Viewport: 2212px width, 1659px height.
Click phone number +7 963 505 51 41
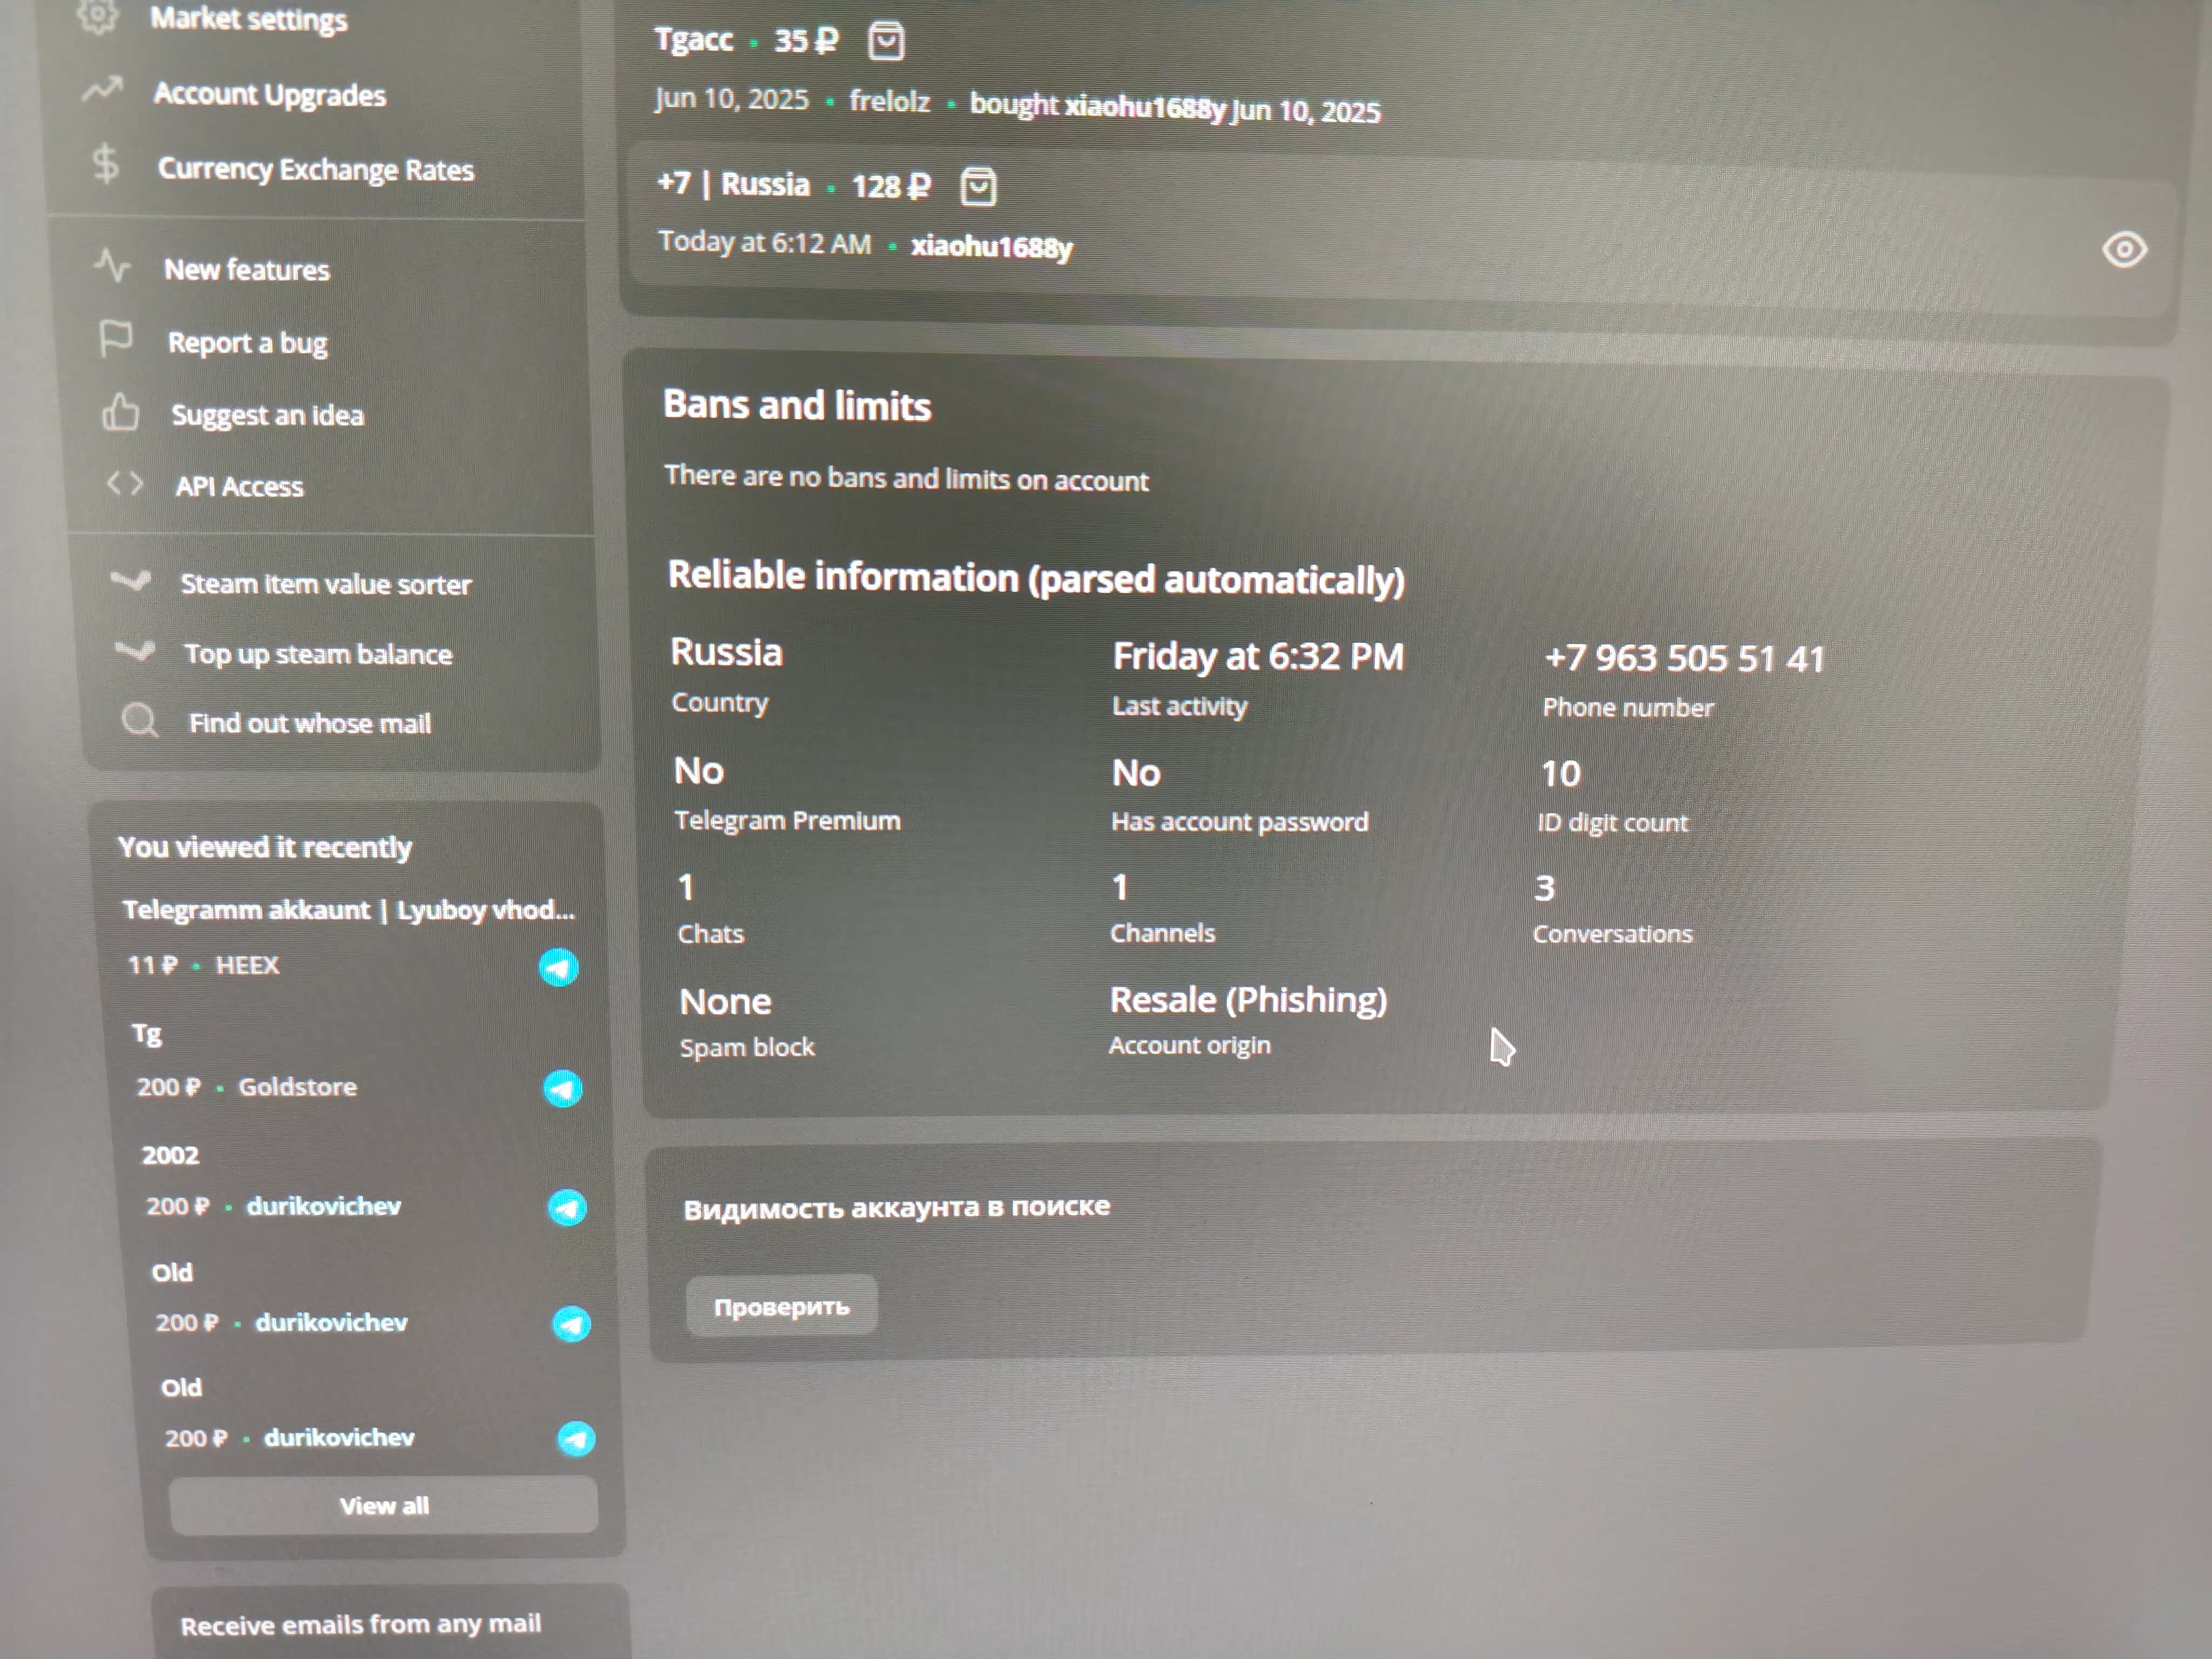point(1685,658)
